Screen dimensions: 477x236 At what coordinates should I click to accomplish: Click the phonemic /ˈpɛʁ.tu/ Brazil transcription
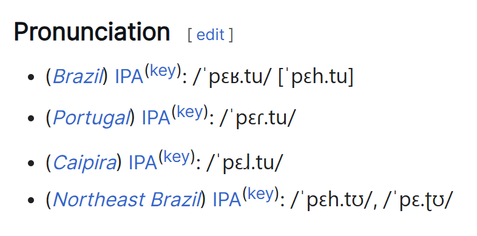pos(231,78)
